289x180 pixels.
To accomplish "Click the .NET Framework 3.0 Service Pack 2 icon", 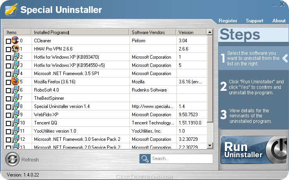I will coord(15,139).
